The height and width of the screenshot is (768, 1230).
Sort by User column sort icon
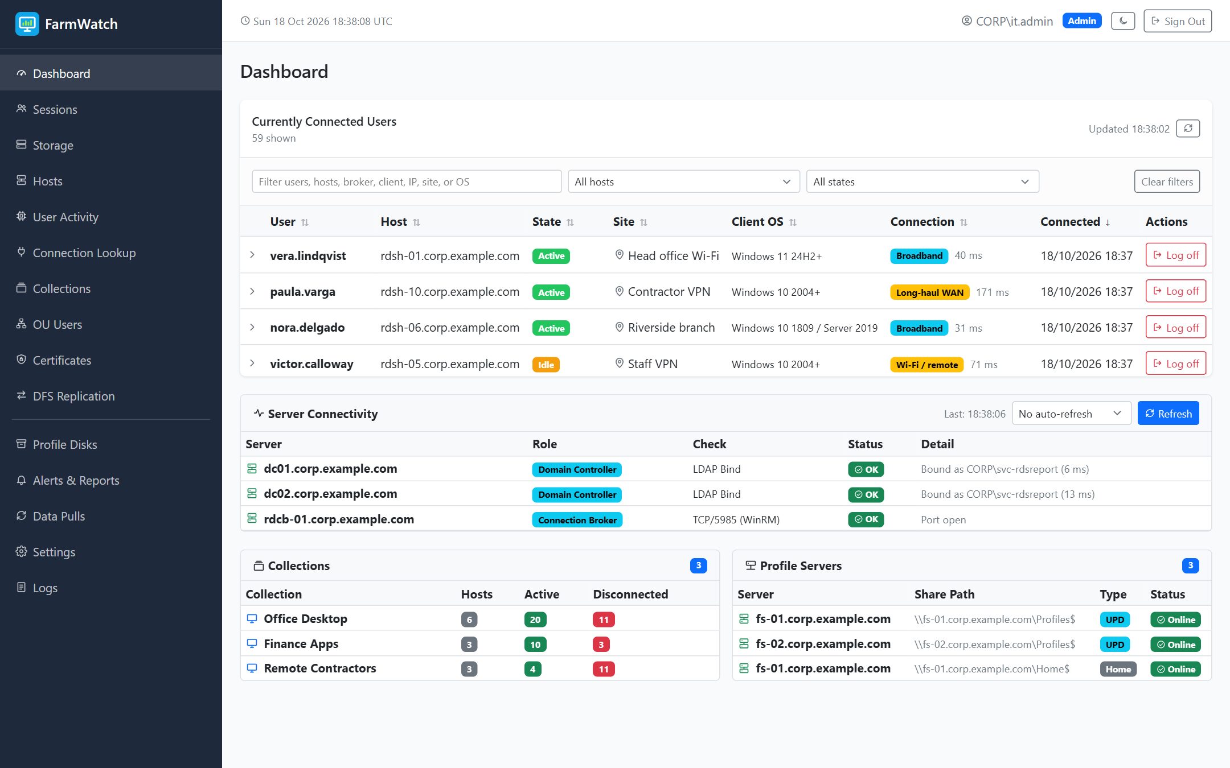(x=305, y=222)
